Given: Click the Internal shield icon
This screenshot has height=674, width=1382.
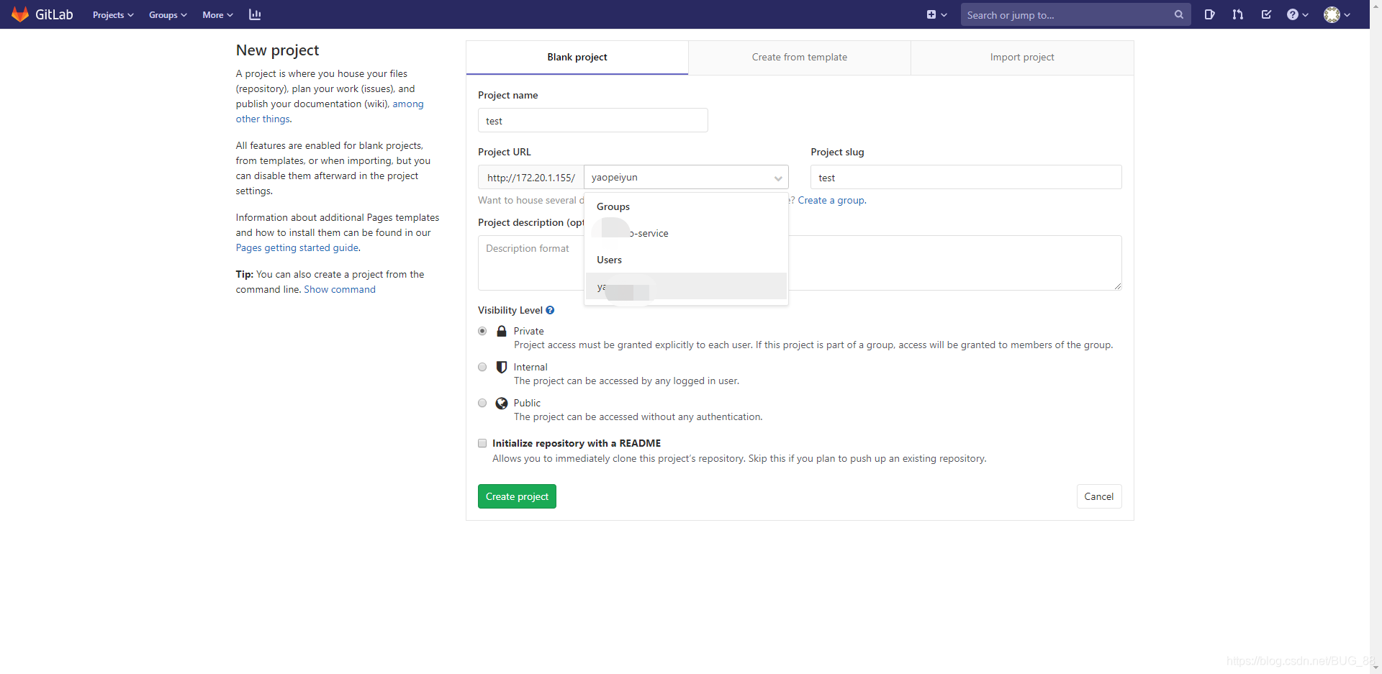Looking at the screenshot, I should click(x=502, y=367).
